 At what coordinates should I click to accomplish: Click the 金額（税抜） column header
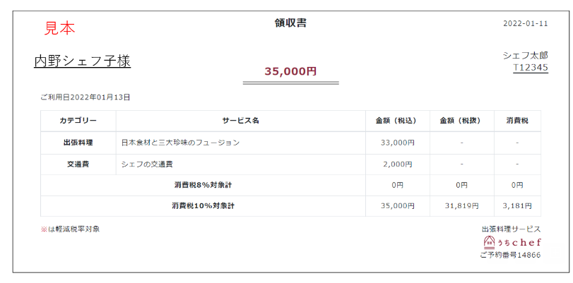pyautogui.click(x=462, y=121)
